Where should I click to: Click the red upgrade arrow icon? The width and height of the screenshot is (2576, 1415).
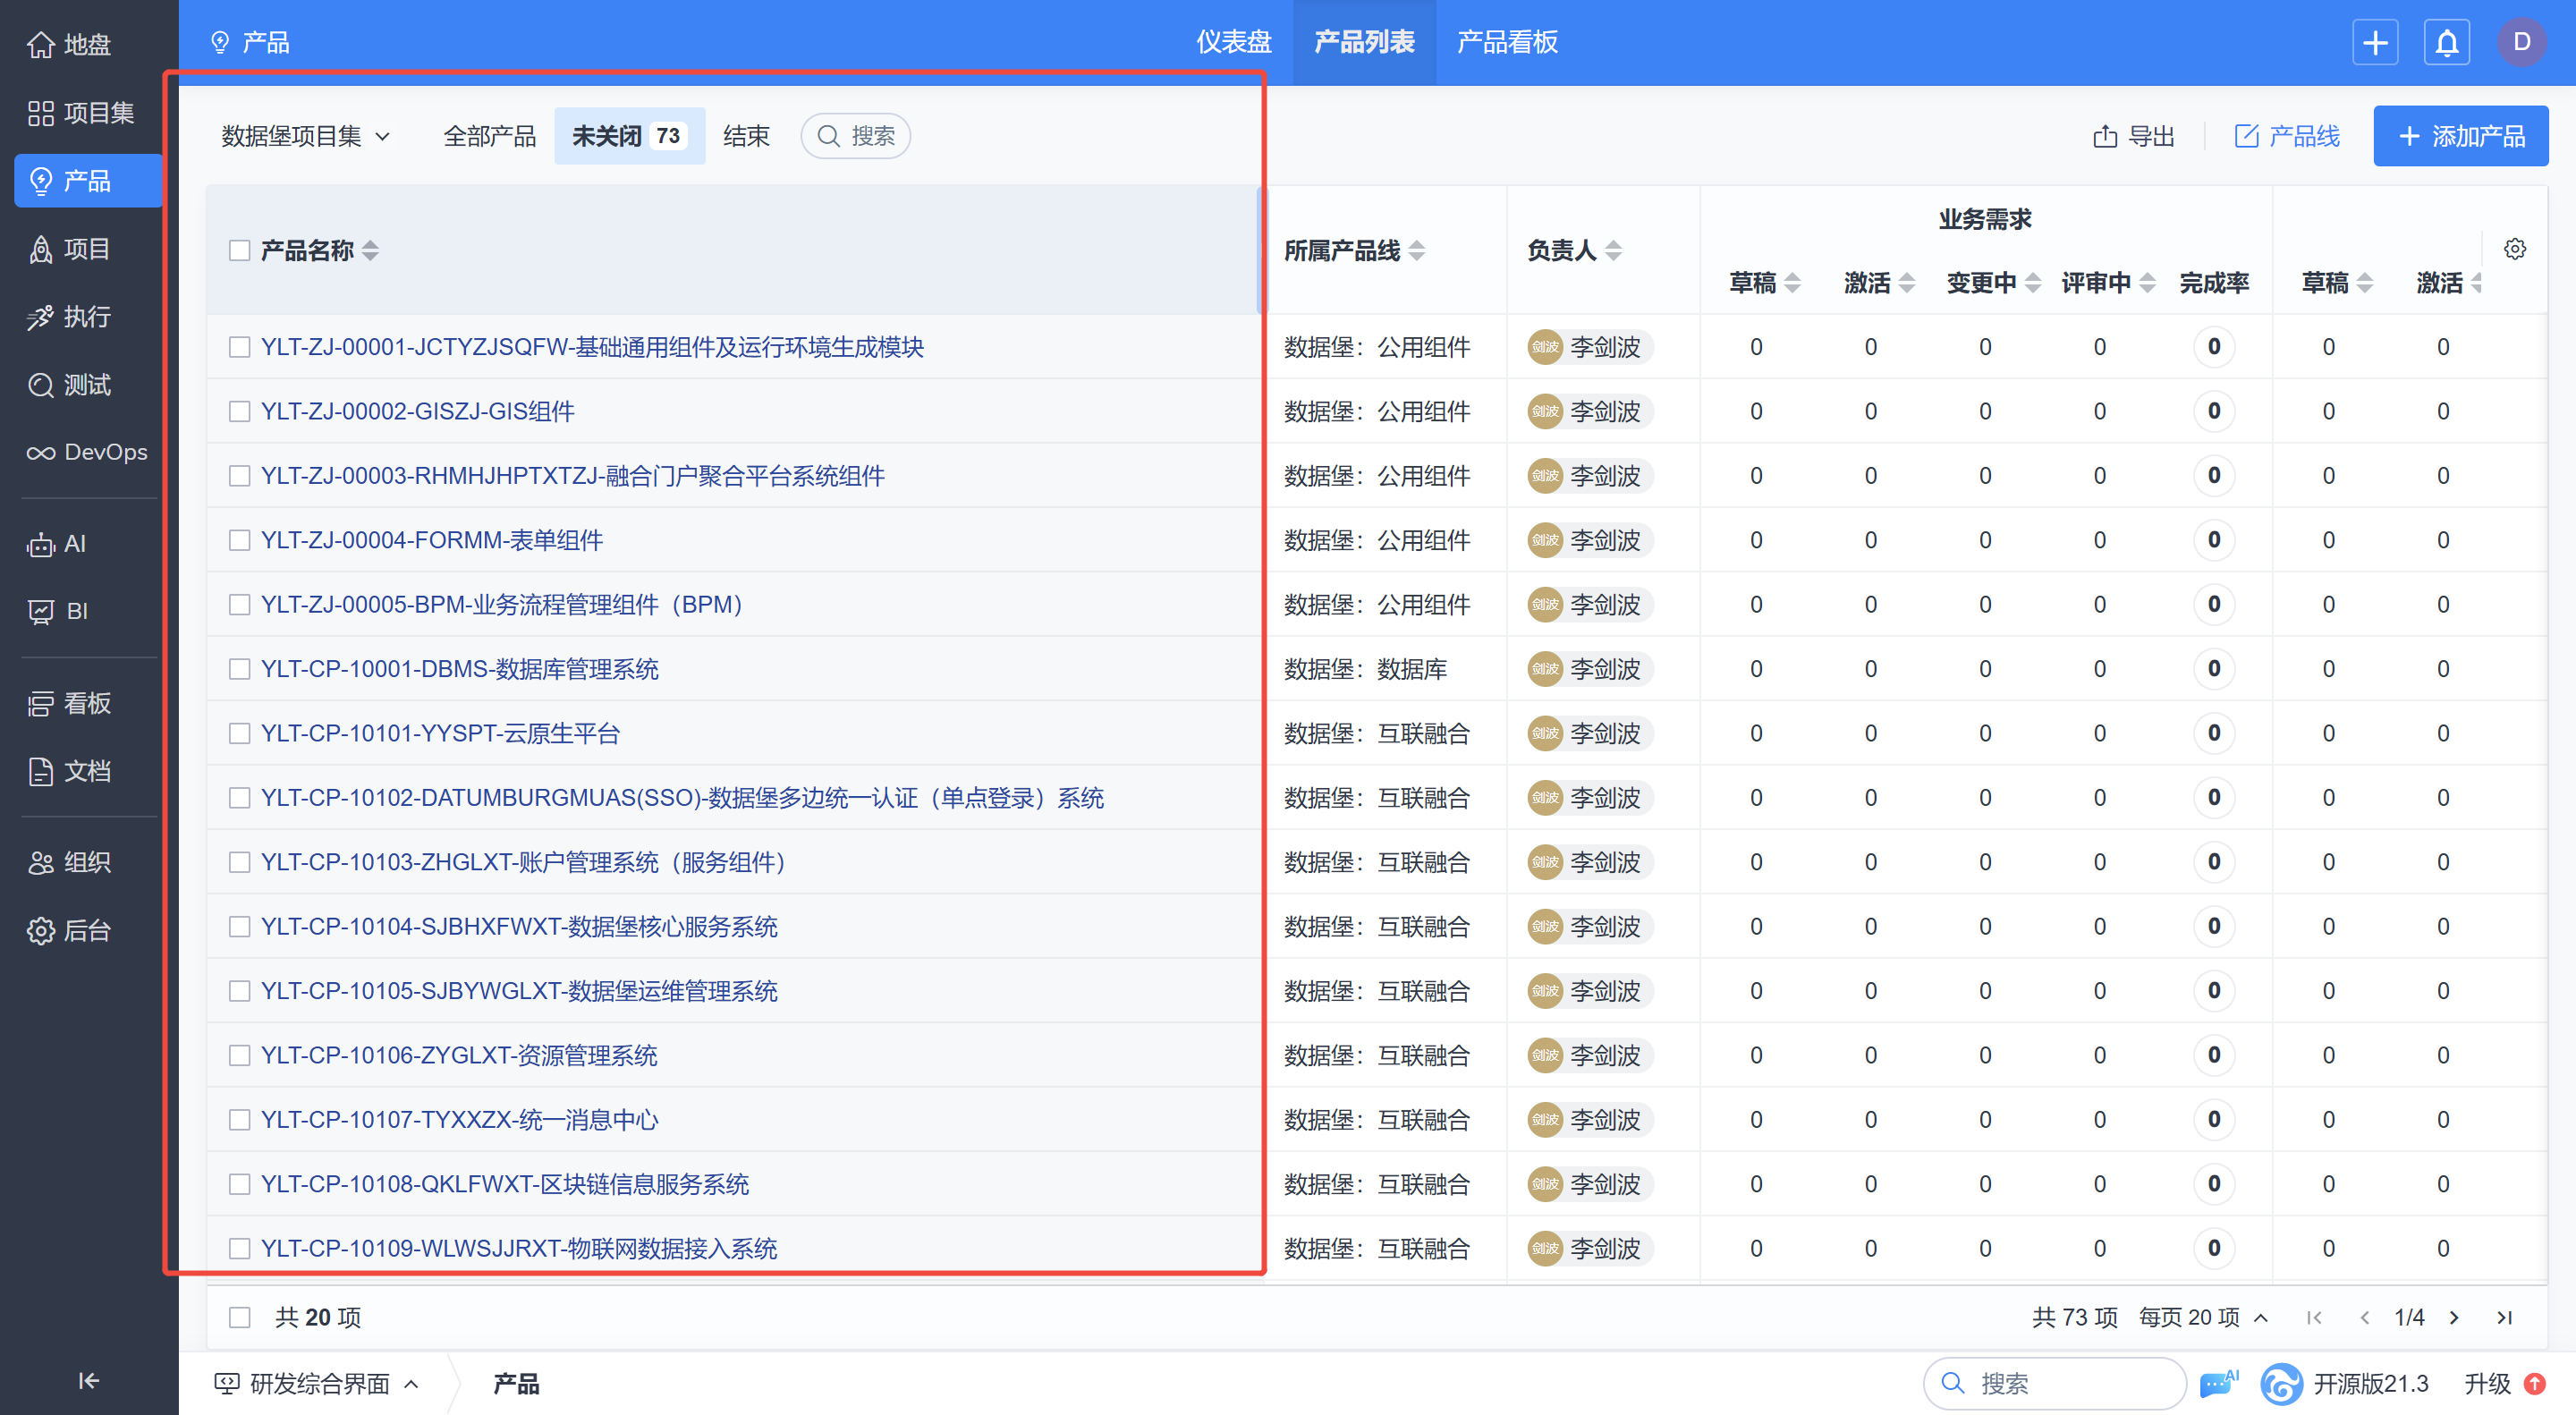pyautogui.click(x=2534, y=1384)
